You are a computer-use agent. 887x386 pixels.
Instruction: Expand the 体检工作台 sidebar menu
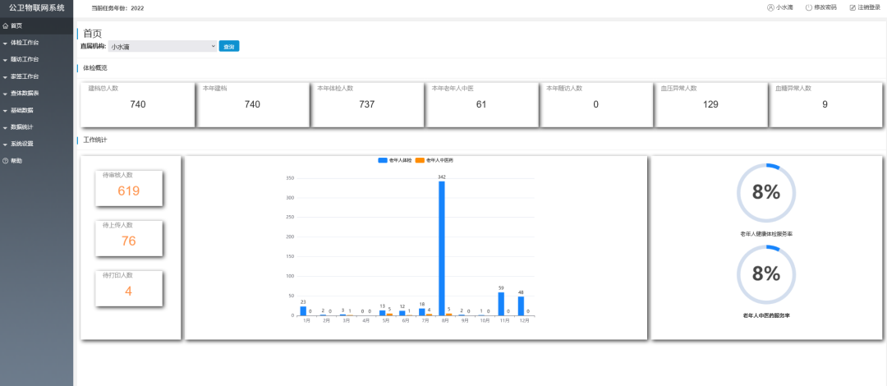(x=36, y=43)
